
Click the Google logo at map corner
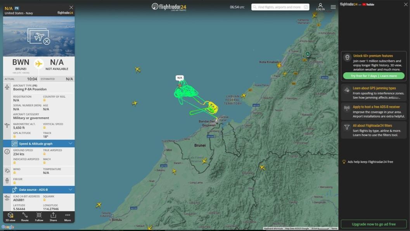8,227
